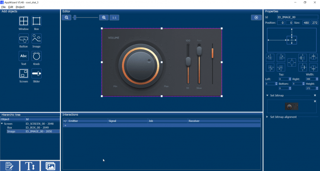Image resolution: width=320 pixels, height=171 pixels.
Task: Click the bitmap preview thumbnail
Action: (x=292, y=107)
